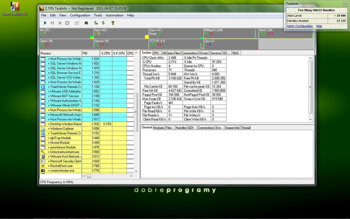Click the yellow question mark help icon

coord(113,23)
